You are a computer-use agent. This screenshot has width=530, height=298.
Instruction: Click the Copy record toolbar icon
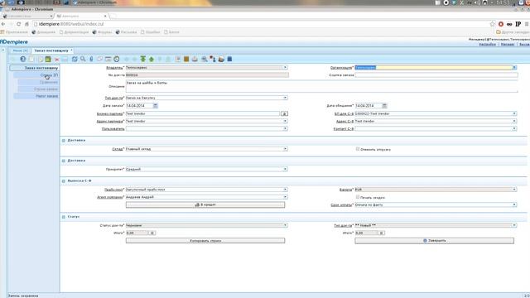pos(40,59)
